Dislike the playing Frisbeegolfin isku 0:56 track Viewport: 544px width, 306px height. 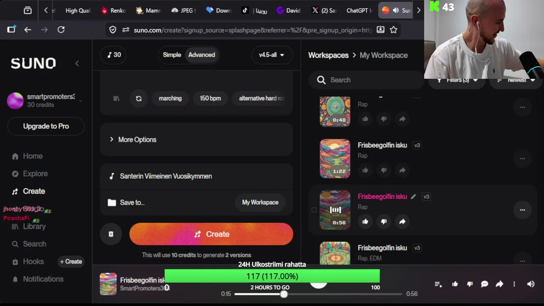(x=384, y=221)
